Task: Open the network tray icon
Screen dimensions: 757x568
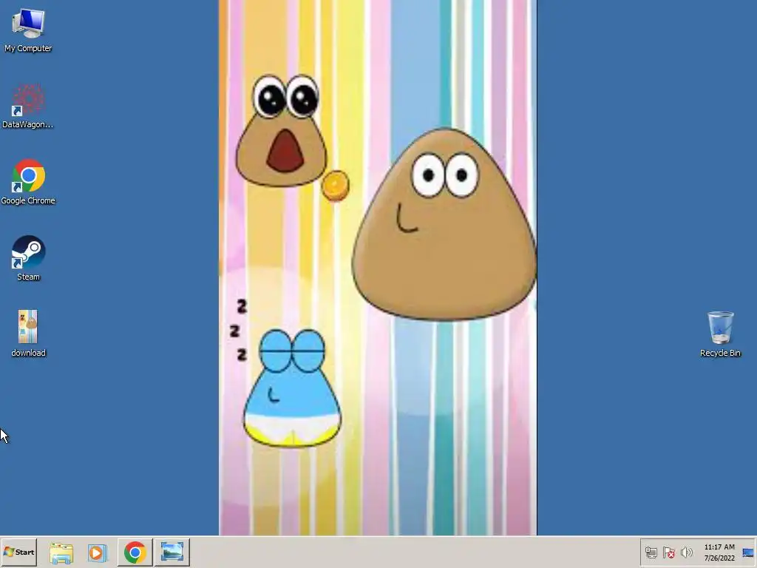Action: coord(651,552)
